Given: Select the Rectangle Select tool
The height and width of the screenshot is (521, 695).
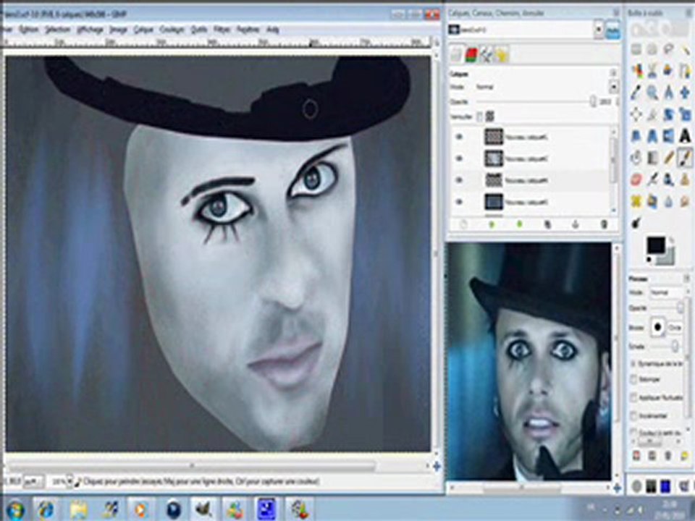Looking at the screenshot, I should point(636,49).
